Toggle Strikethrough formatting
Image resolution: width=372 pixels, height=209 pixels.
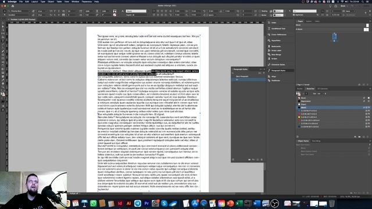pyautogui.click(x=59, y=15)
